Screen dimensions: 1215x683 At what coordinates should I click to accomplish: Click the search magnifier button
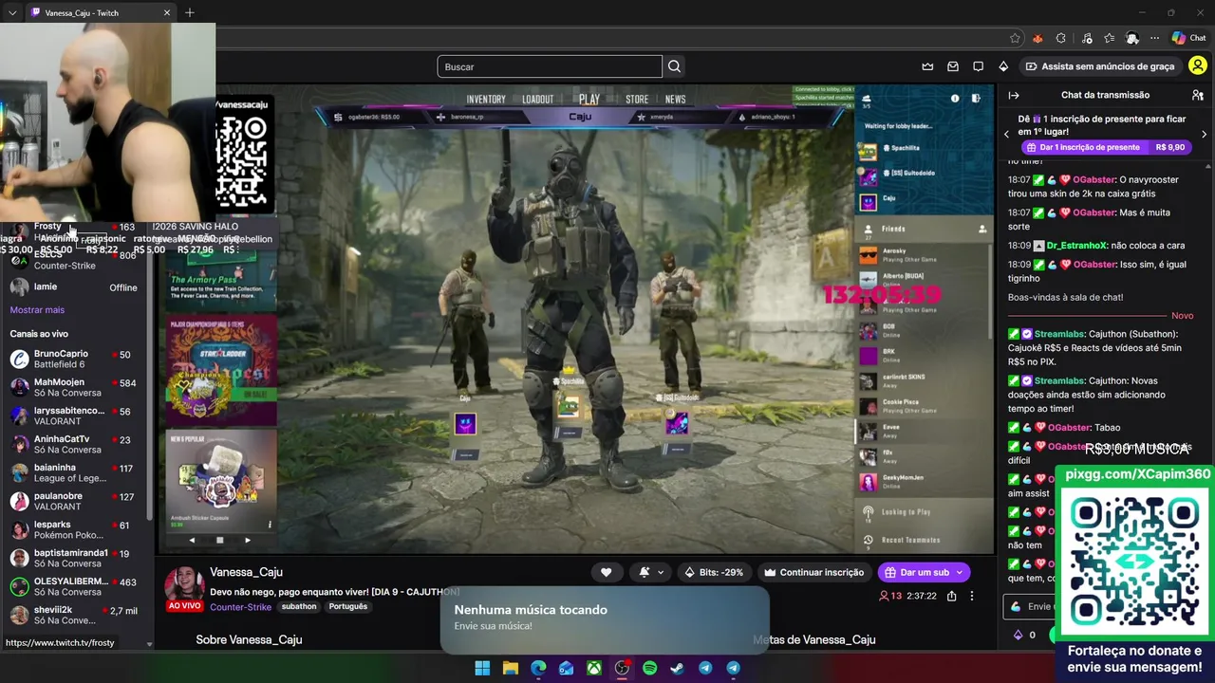coord(674,66)
